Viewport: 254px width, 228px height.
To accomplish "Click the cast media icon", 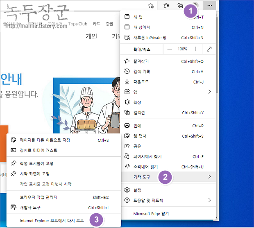I will click(14, 150).
